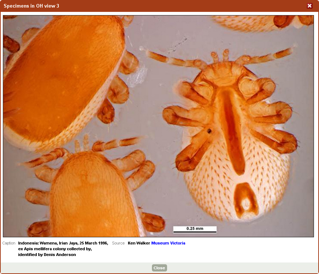This screenshot has height=274, width=319.
Task: Click the 'ex Apis mellifera colony' caption line
Action: [x=55, y=249]
